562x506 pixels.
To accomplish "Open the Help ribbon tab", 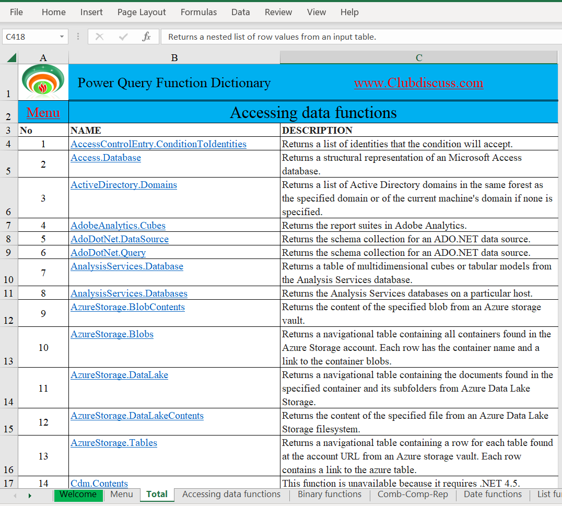I will pyautogui.click(x=349, y=12).
